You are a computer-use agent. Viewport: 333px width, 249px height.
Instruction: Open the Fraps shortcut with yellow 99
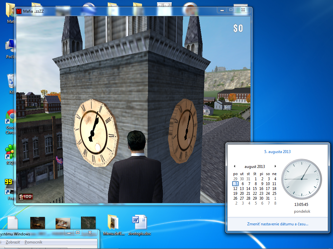(x=9, y=189)
